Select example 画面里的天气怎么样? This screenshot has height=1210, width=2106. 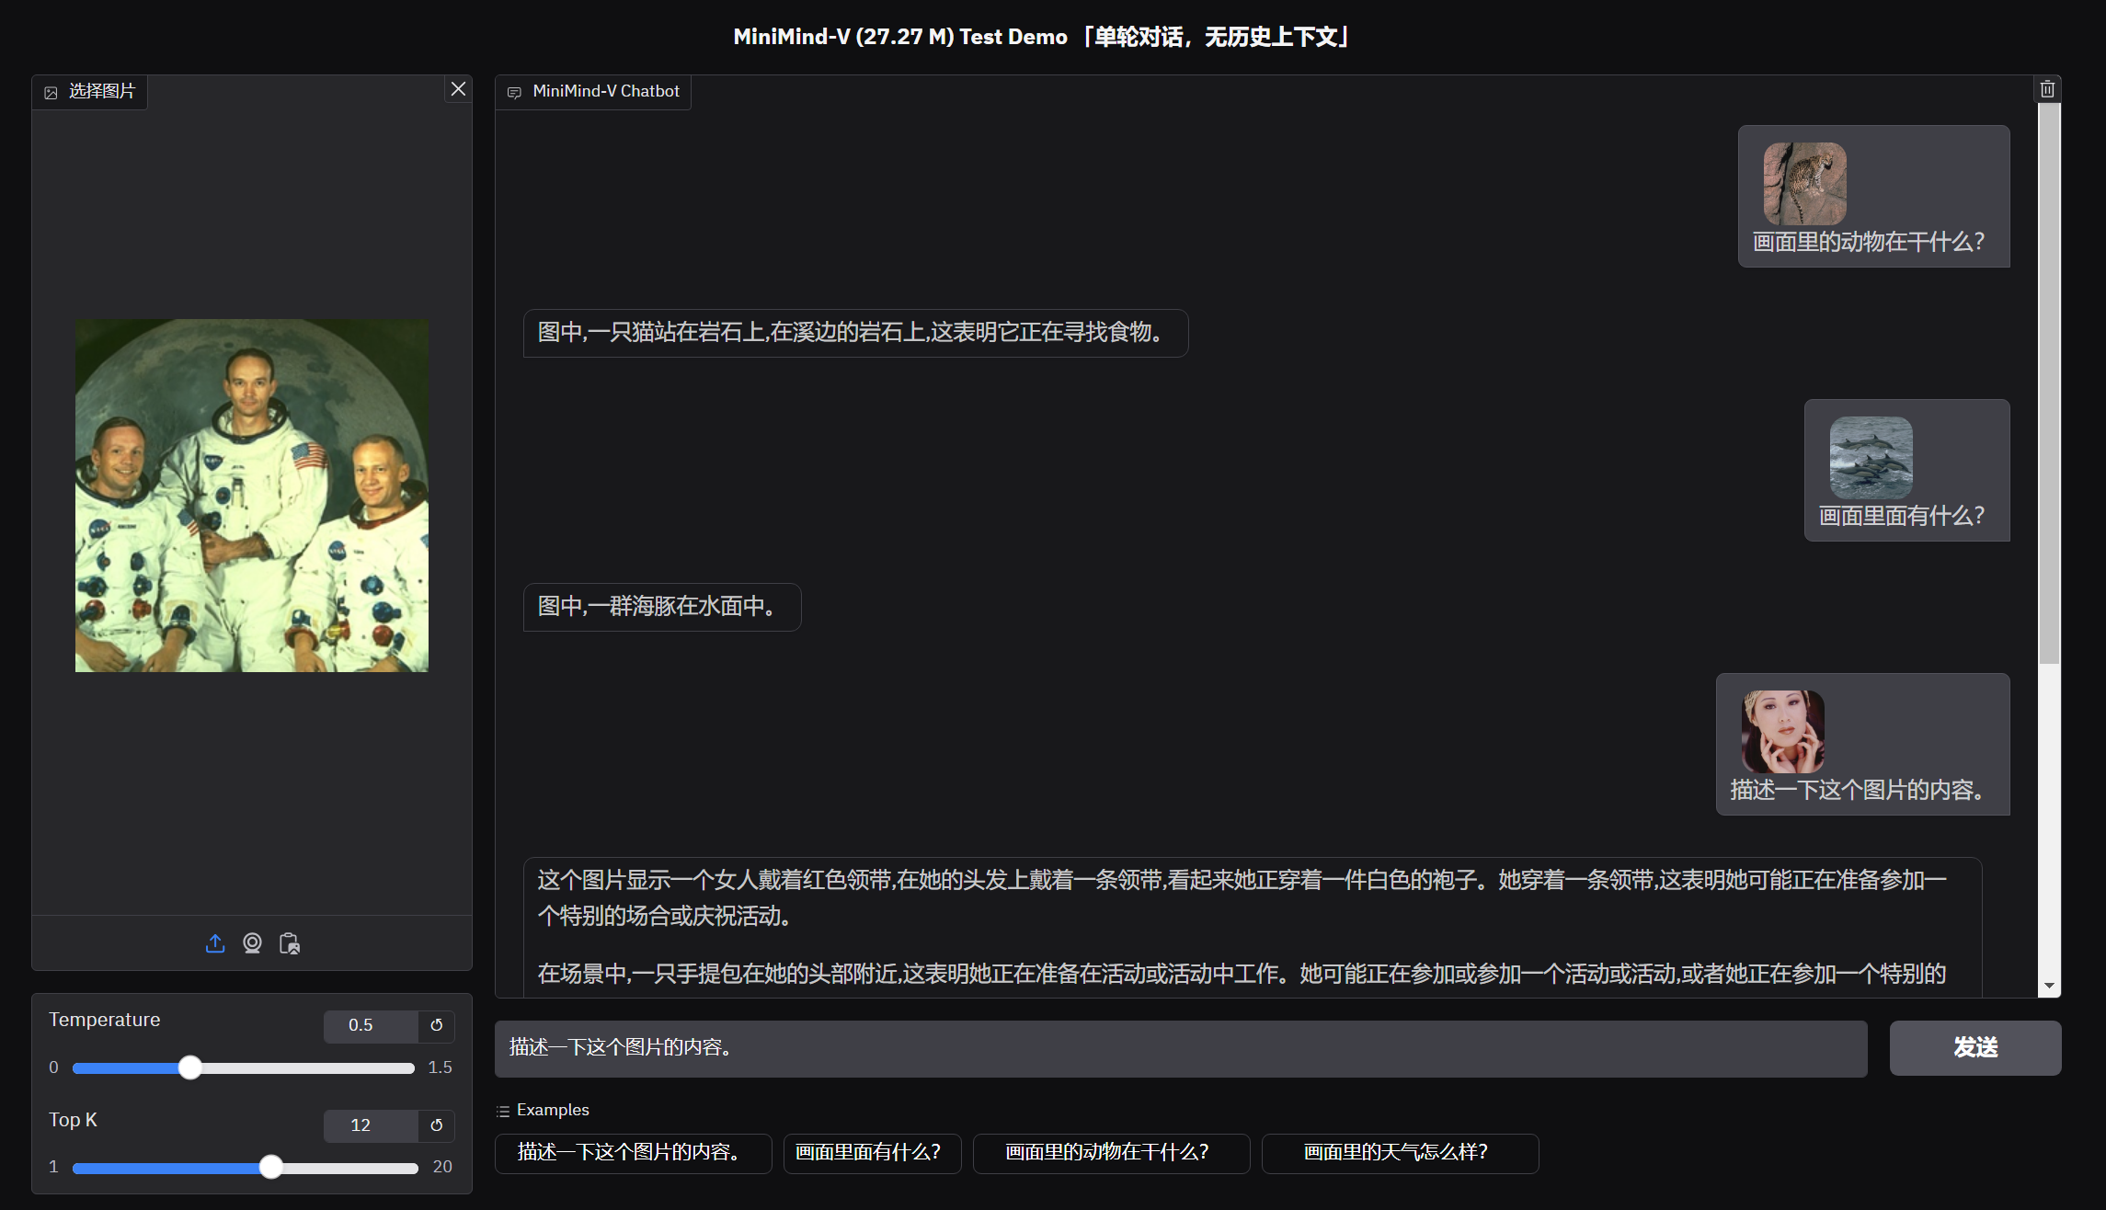[x=1399, y=1153]
